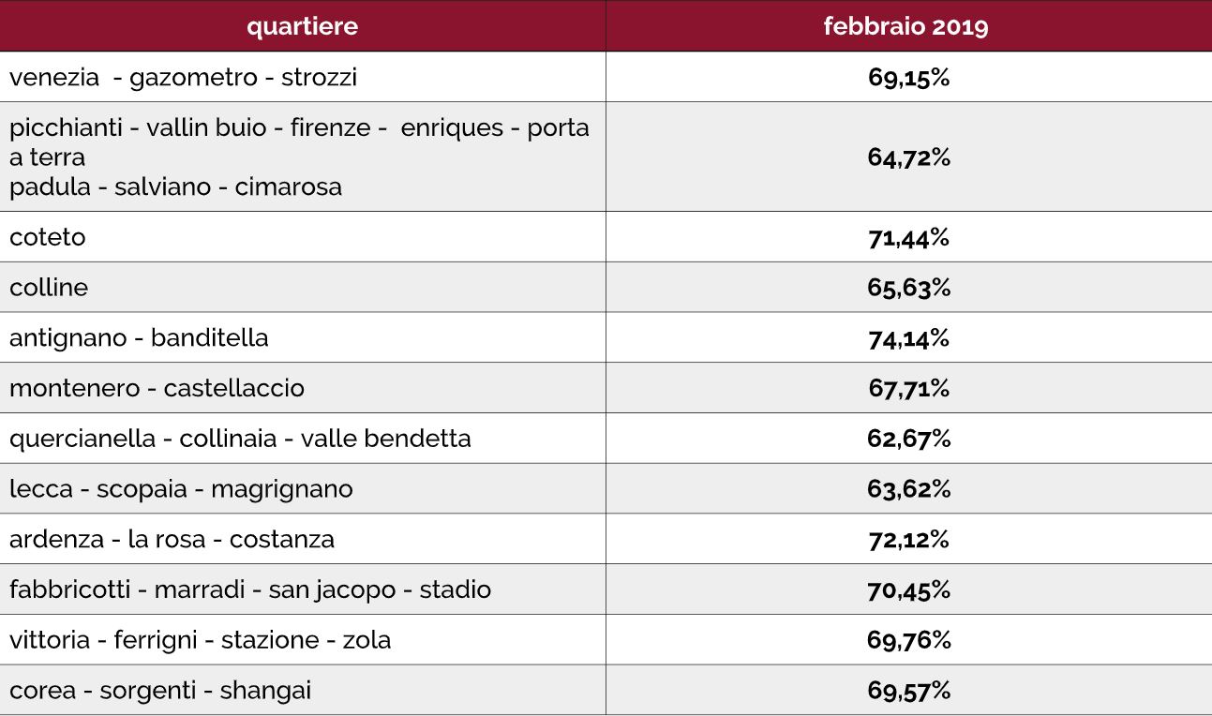
Task: Click the 62,67% percentage cell
Action: pos(908,439)
